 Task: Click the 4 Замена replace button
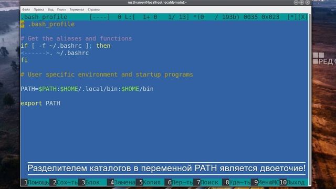[121, 182]
